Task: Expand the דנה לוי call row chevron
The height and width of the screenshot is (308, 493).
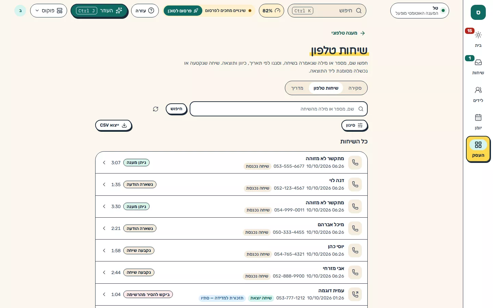Action: coord(104,184)
